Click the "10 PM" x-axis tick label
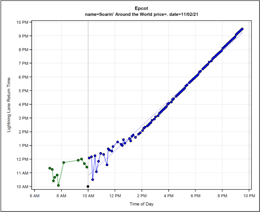Image resolution: width=260 pixels, height=212 pixels. point(249,195)
